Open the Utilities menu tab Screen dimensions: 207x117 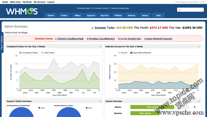[x=118, y=15]
